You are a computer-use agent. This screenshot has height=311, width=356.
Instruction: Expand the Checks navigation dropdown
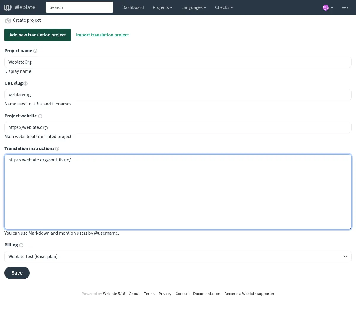(x=224, y=7)
